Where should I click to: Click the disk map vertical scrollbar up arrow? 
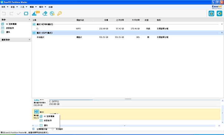tap(222, 101)
